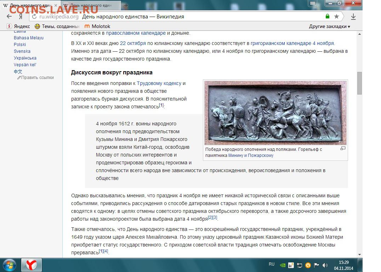
Task: Click the Show desktop strip in taskbar
Action: 360,265
